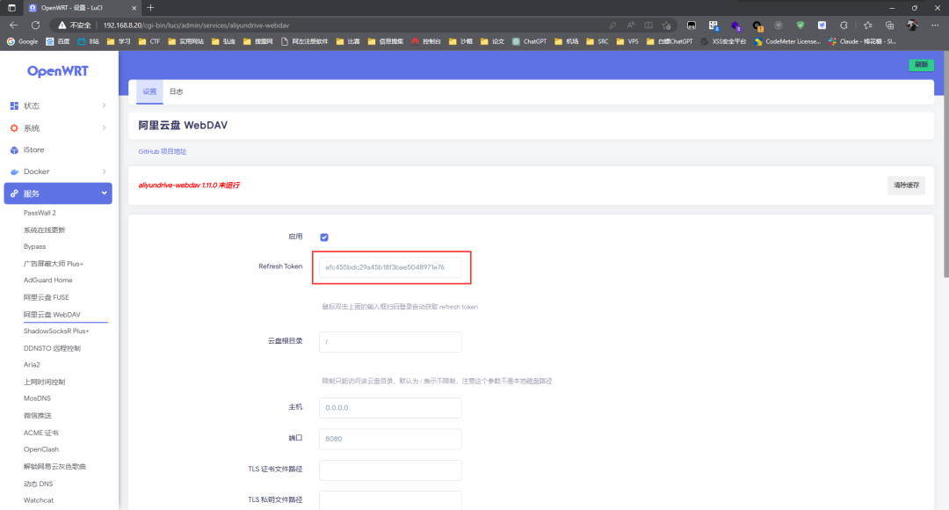Open the collections icon in toolbar
This screenshot has height=510, width=949.
[889, 25]
